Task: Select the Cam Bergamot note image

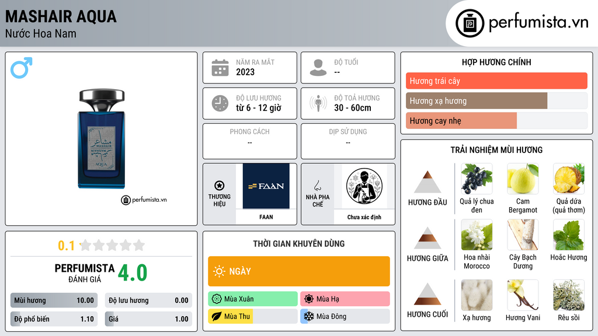Action: [x=523, y=179]
